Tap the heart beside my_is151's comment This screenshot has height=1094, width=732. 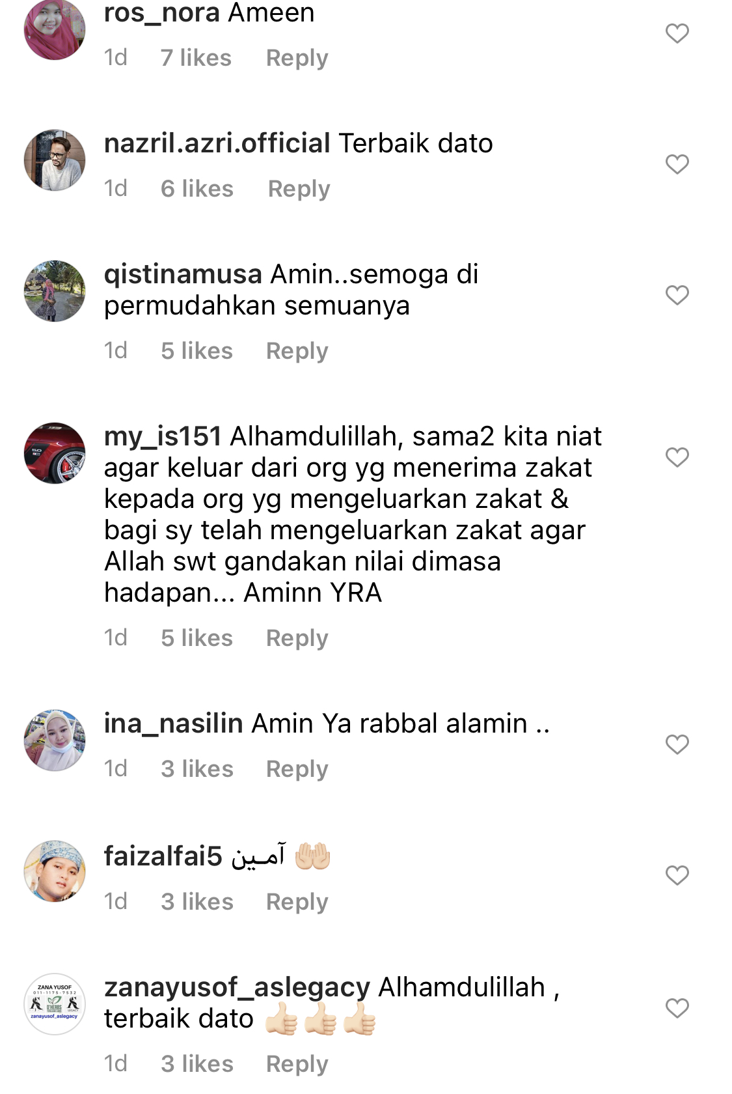(677, 457)
